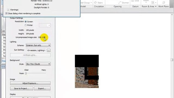This screenshot has width=174, height=98.
Task: Click the Adjust Exposure button
Action: (x=30, y=83)
